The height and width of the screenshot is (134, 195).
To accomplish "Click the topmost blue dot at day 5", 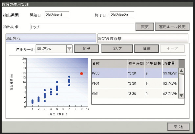I will coord(57,82).
